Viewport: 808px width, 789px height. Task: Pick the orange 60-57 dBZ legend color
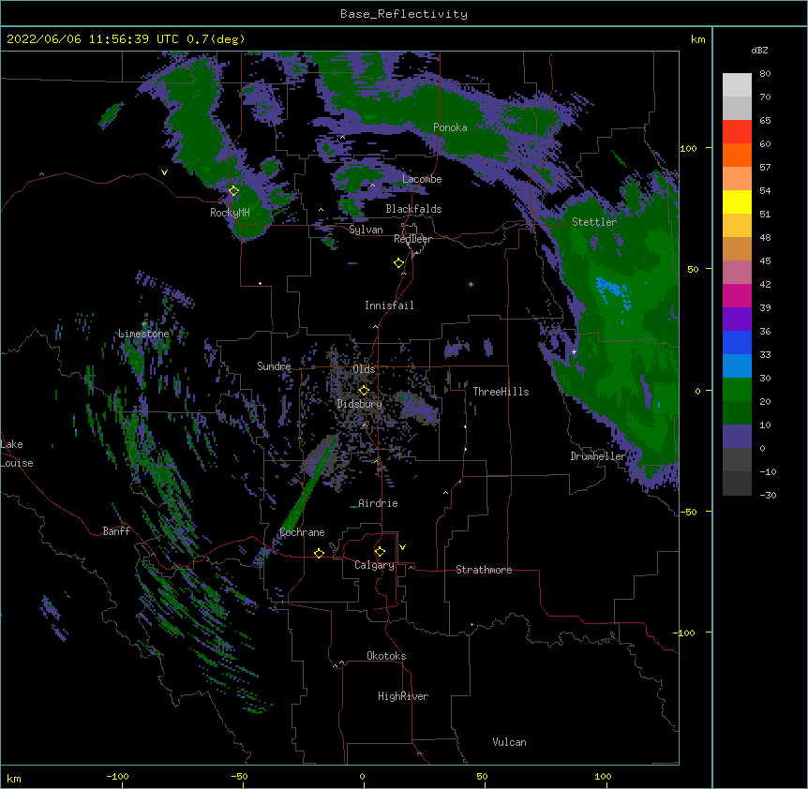pyautogui.click(x=737, y=155)
